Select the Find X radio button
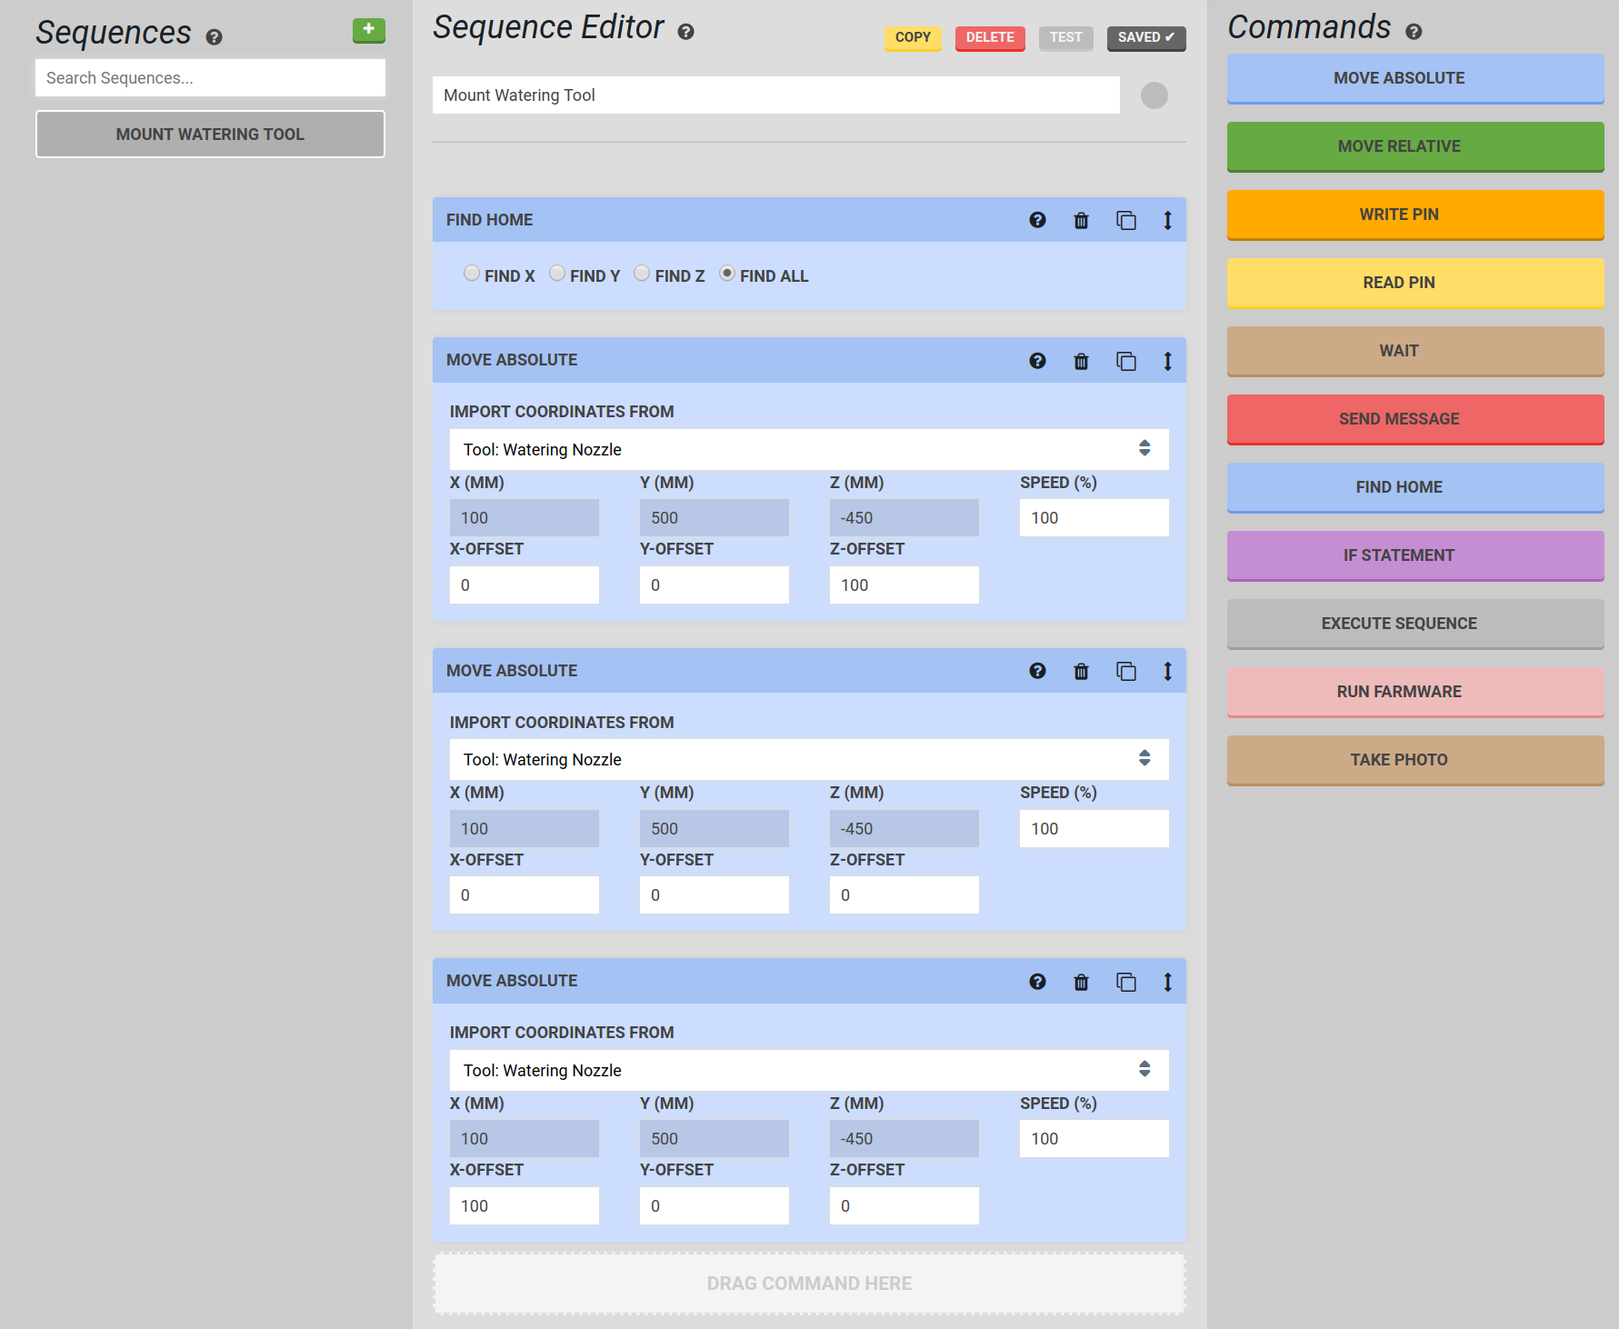This screenshot has width=1619, height=1329. 471,274
